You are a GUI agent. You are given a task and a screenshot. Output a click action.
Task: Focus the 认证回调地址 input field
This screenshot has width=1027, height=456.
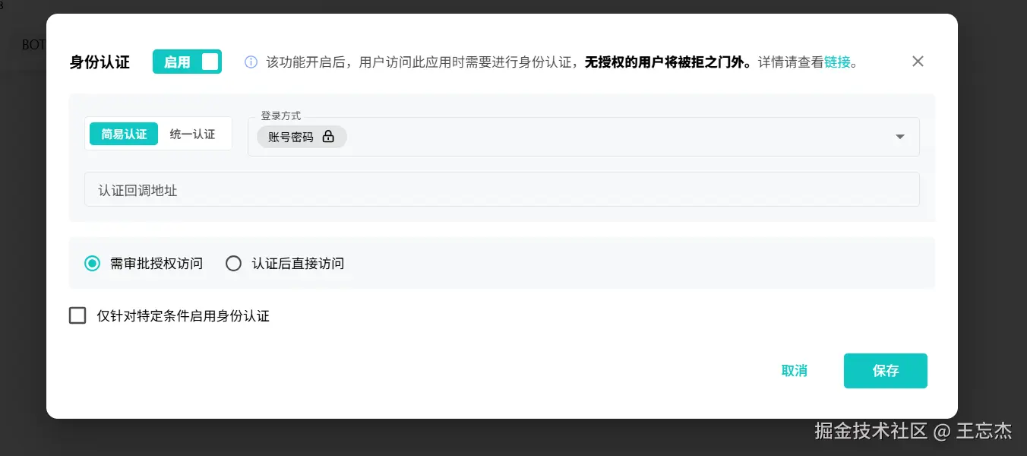pos(501,189)
